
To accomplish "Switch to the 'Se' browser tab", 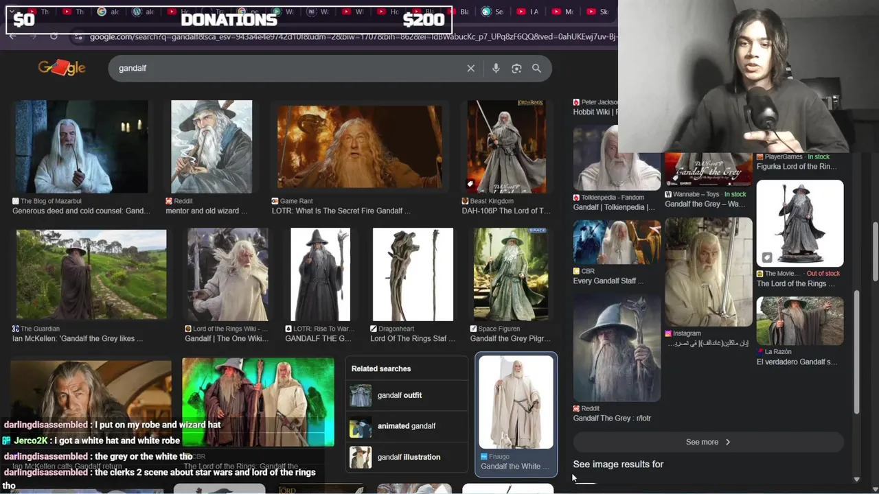I will tap(493, 12).
